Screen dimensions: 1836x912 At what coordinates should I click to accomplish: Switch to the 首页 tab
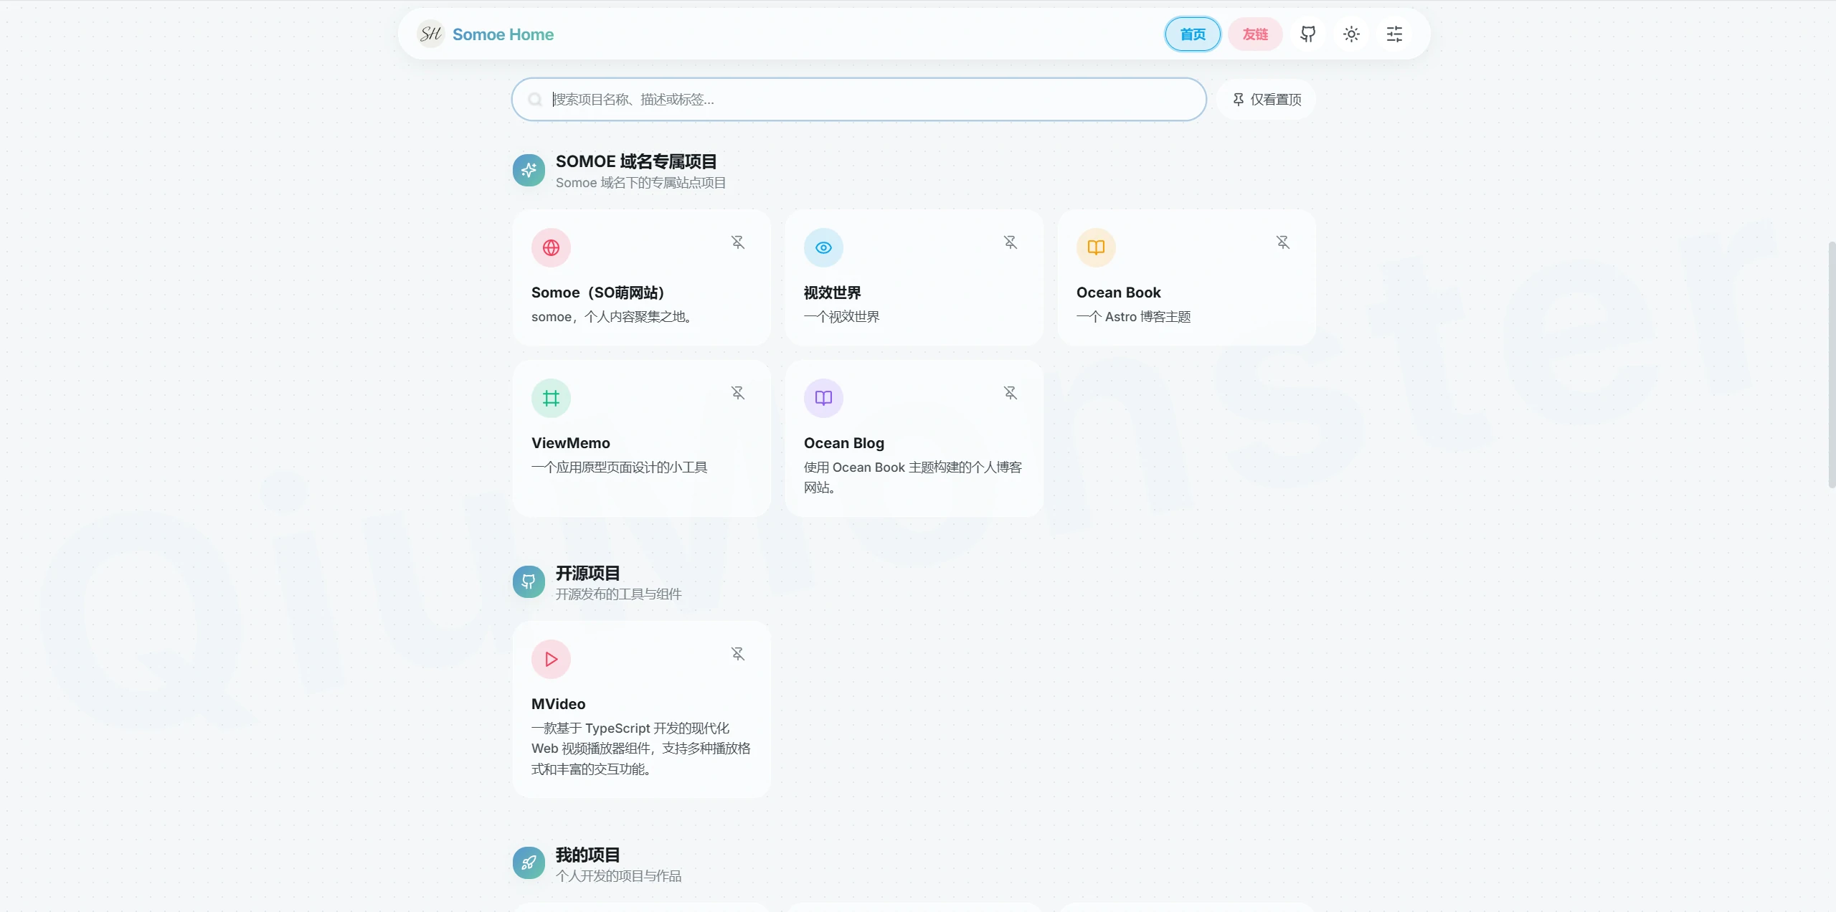pyautogui.click(x=1193, y=34)
